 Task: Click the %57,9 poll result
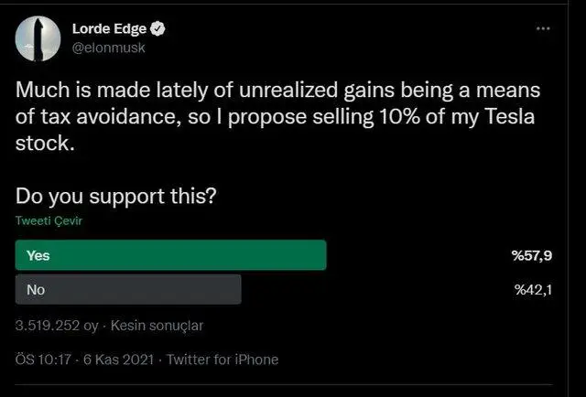[x=532, y=256]
